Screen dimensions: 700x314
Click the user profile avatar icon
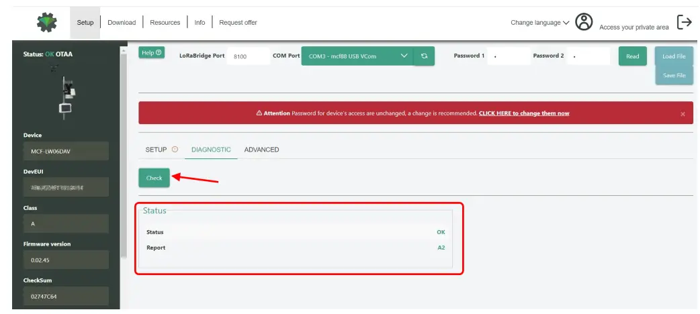click(584, 22)
